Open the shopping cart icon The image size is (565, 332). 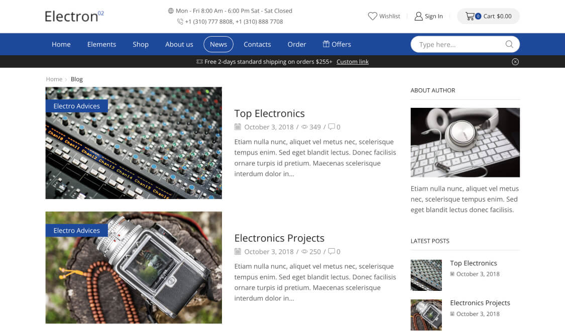click(x=470, y=16)
